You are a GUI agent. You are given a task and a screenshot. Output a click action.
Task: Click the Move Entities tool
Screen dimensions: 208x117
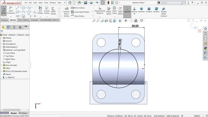tap(78, 16)
